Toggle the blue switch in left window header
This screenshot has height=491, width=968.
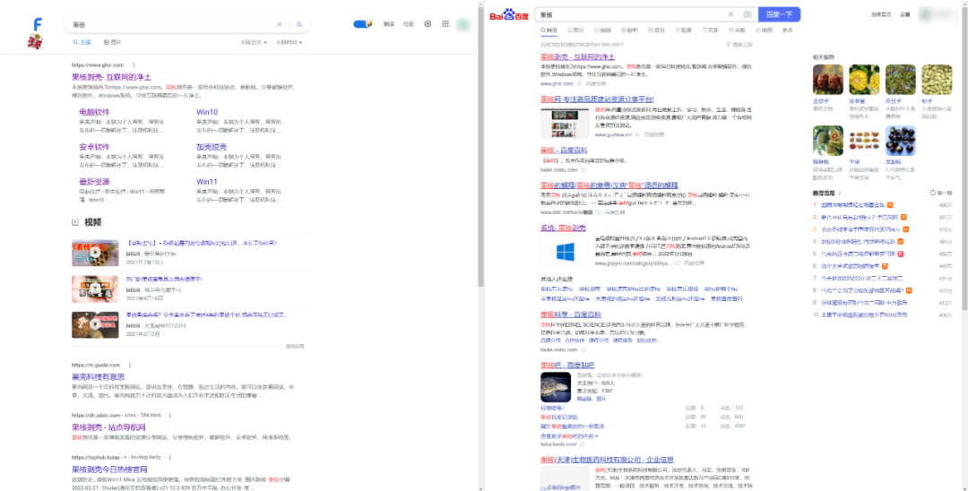pos(362,24)
